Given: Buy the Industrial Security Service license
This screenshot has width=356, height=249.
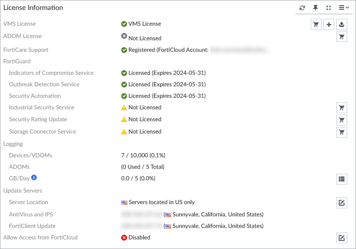Looking at the screenshot, I should tap(342, 108).
